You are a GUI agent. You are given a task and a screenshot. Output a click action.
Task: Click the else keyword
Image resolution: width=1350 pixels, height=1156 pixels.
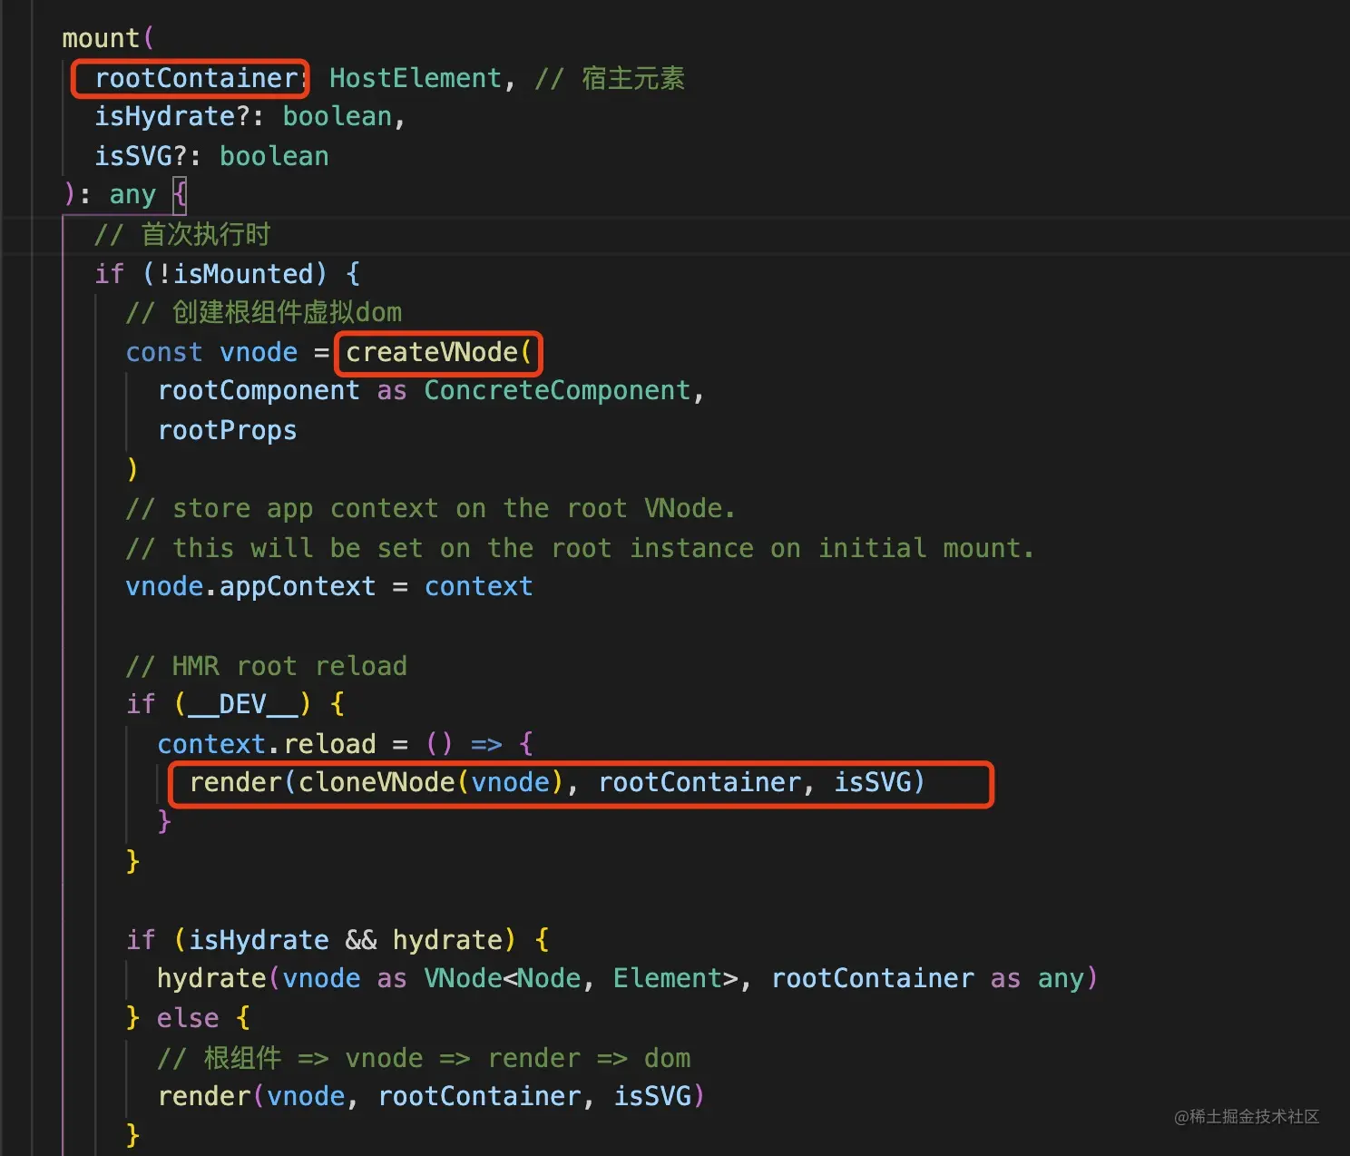pos(188,1018)
